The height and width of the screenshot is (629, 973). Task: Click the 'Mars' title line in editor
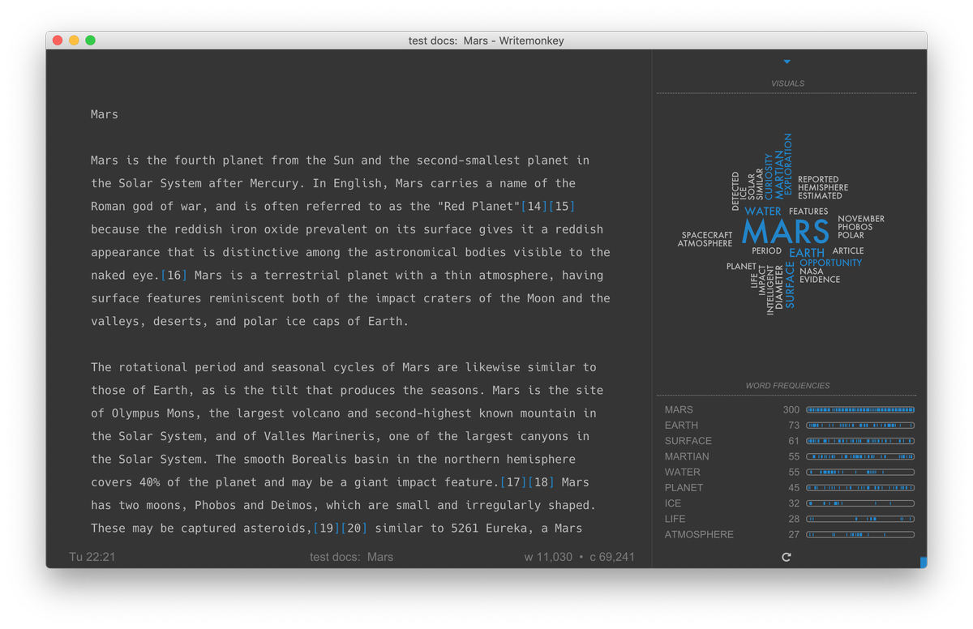tap(105, 114)
